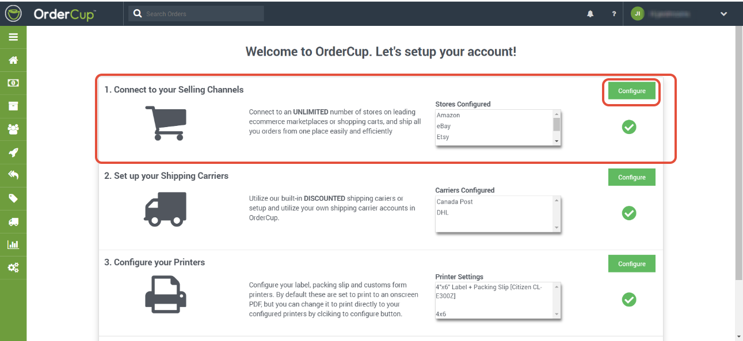Configure Printers button
Viewport: 743px width, 341px height.
tap(632, 264)
